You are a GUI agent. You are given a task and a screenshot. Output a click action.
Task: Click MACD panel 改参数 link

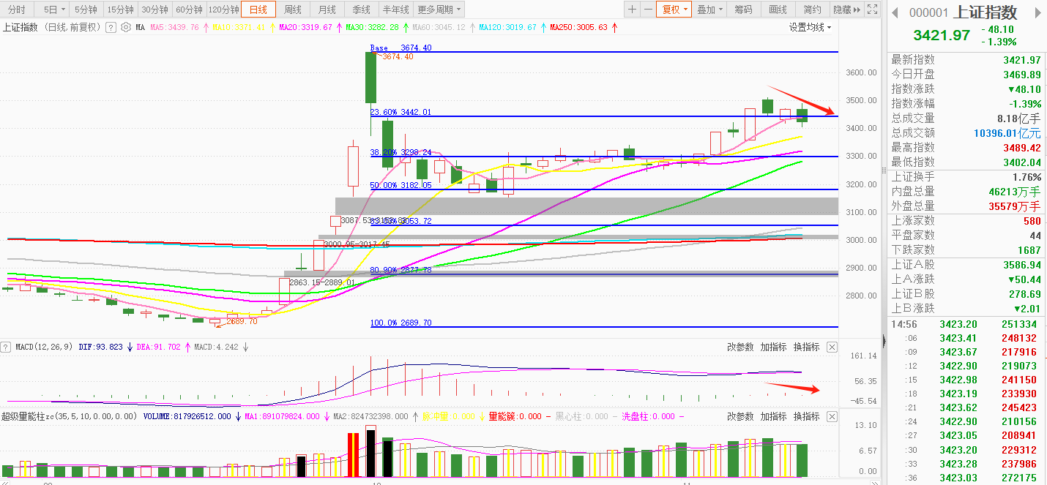click(x=740, y=347)
